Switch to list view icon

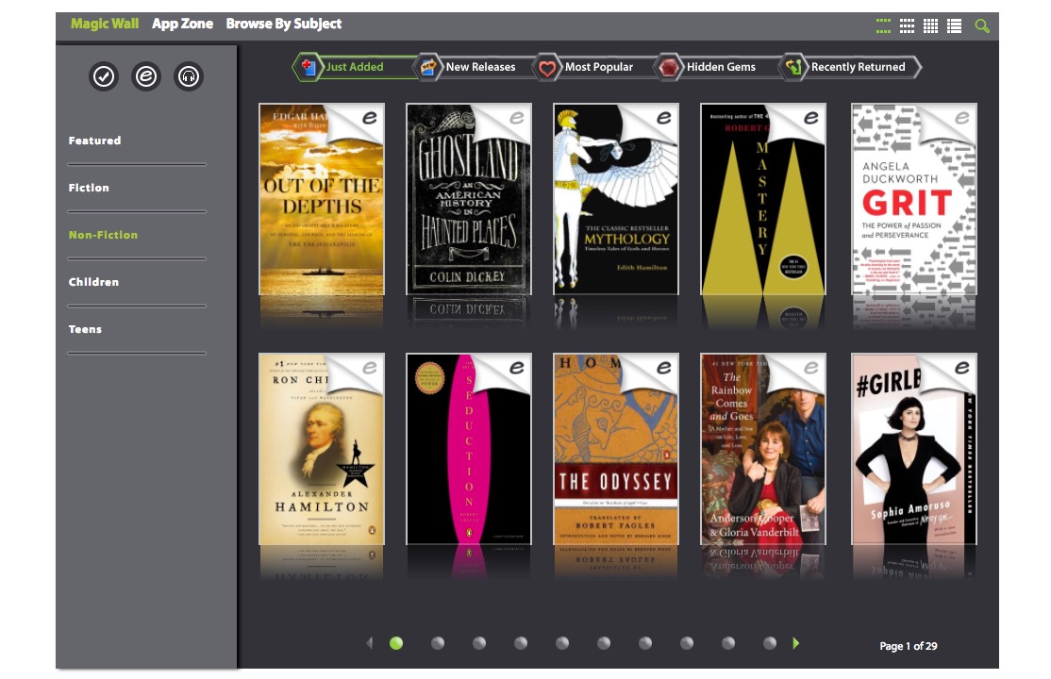point(955,26)
